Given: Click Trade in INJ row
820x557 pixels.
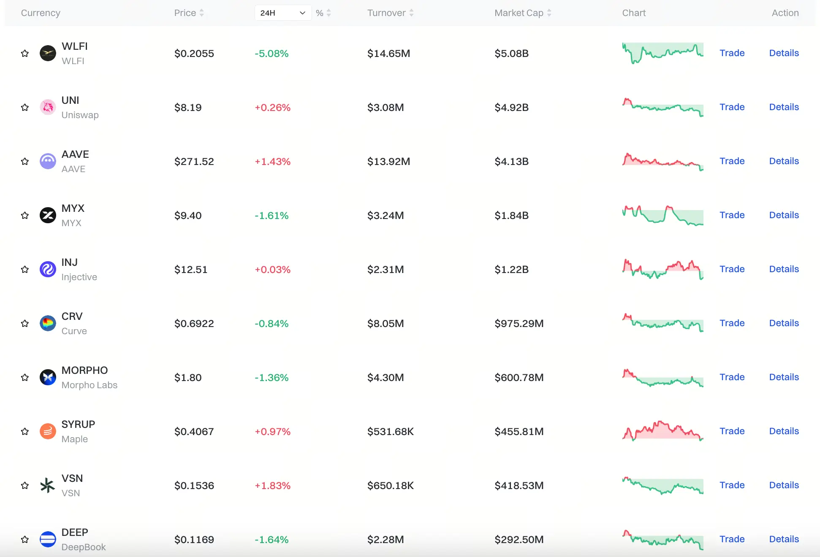Looking at the screenshot, I should point(732,269).
